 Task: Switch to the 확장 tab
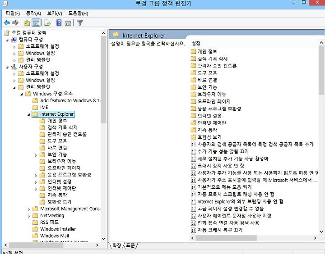click(116, 245)
